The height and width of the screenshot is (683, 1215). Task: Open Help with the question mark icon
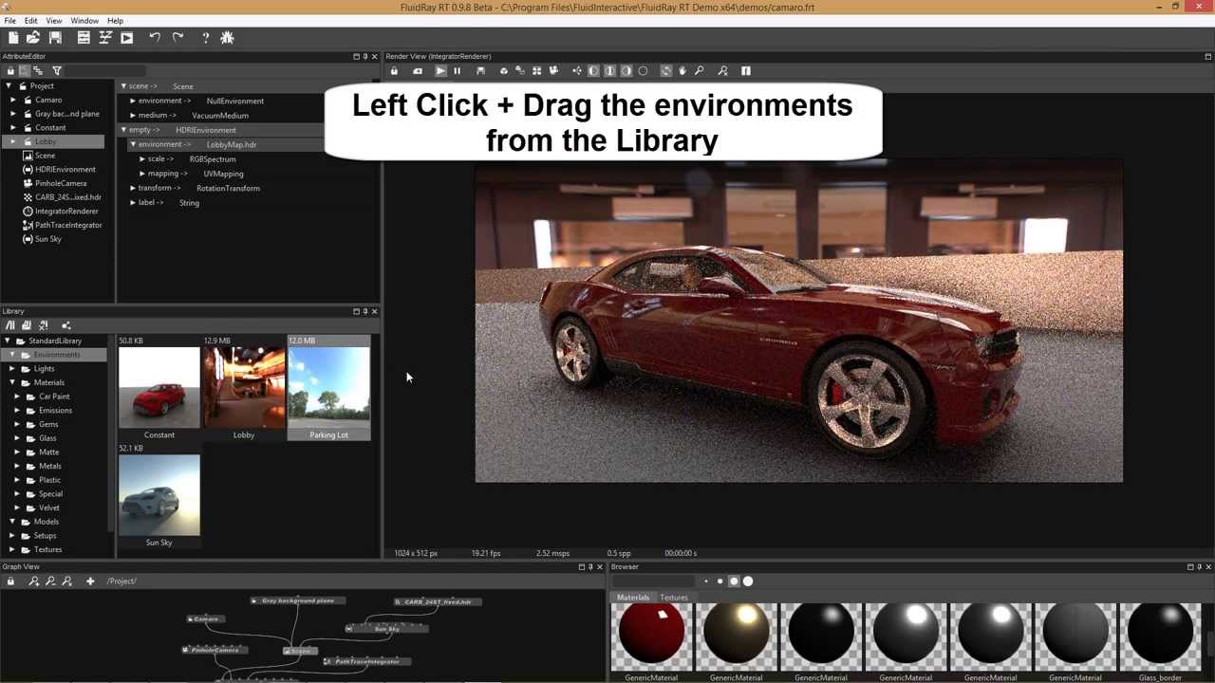[205, 37]
